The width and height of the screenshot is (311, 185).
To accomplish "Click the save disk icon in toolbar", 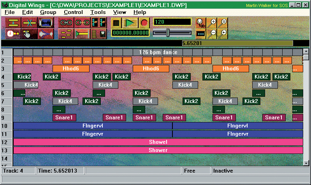I will point(102,34).
